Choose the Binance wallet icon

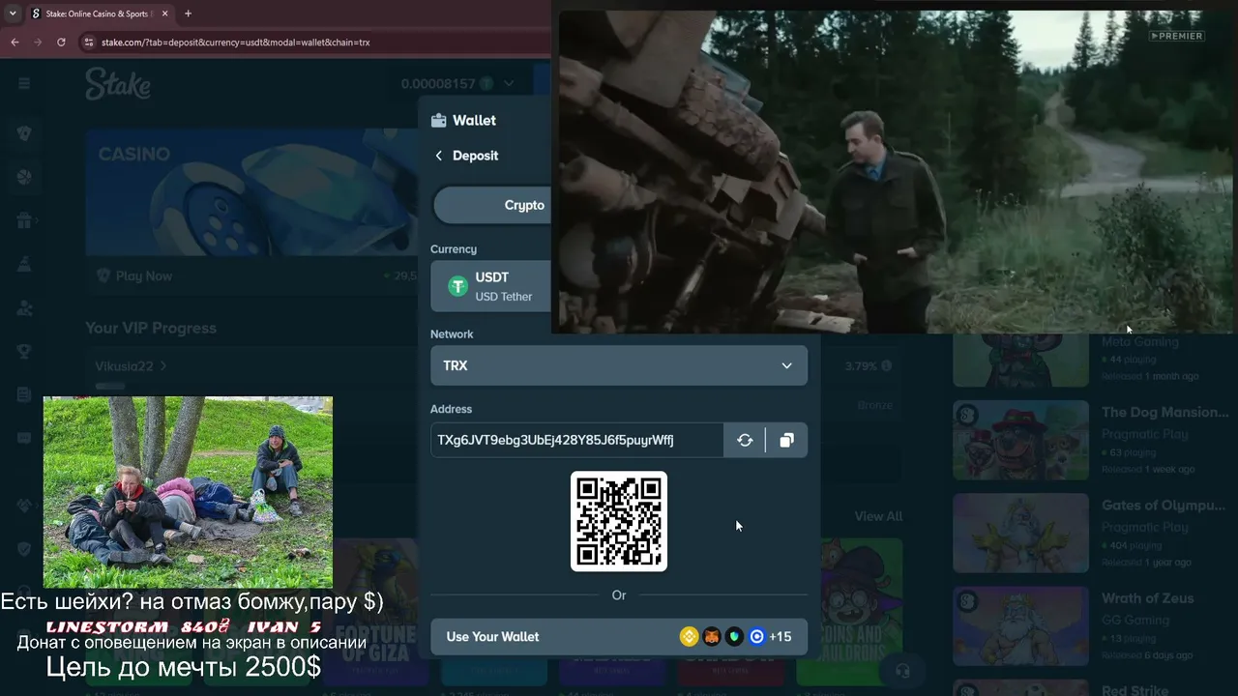[x=690, y=636]
